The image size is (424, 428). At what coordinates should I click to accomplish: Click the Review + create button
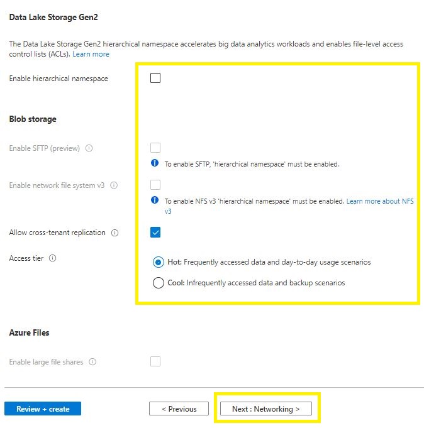coord(43,409)
